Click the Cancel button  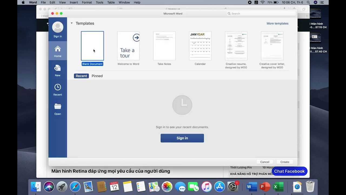[x=265, y=162]
